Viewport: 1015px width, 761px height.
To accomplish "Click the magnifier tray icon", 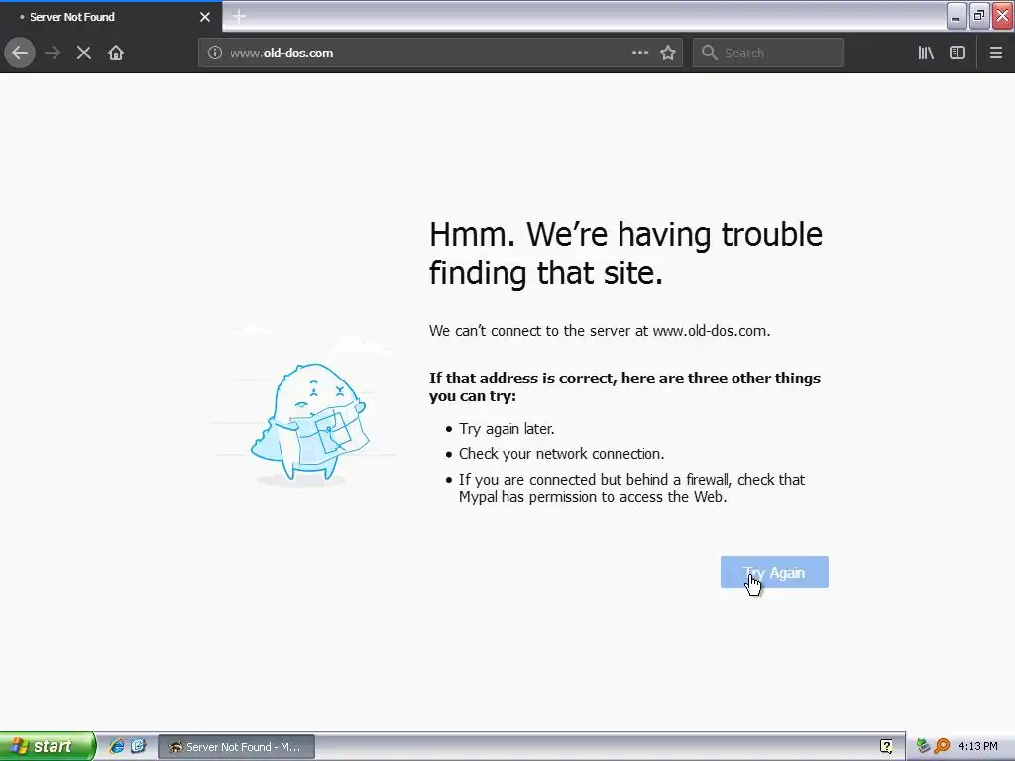I will (x=942, y=746).
